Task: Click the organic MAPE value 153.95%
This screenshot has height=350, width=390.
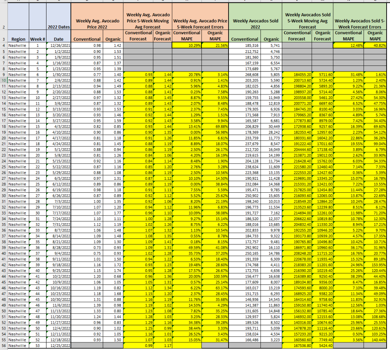Action: pos(375,265)
